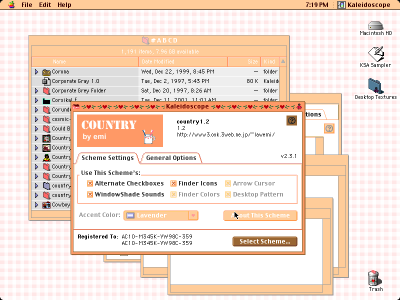400x300 pixels.
Task: Toggle the WindowShade Sounds checkbox
Action: click(x=90, y=194)
